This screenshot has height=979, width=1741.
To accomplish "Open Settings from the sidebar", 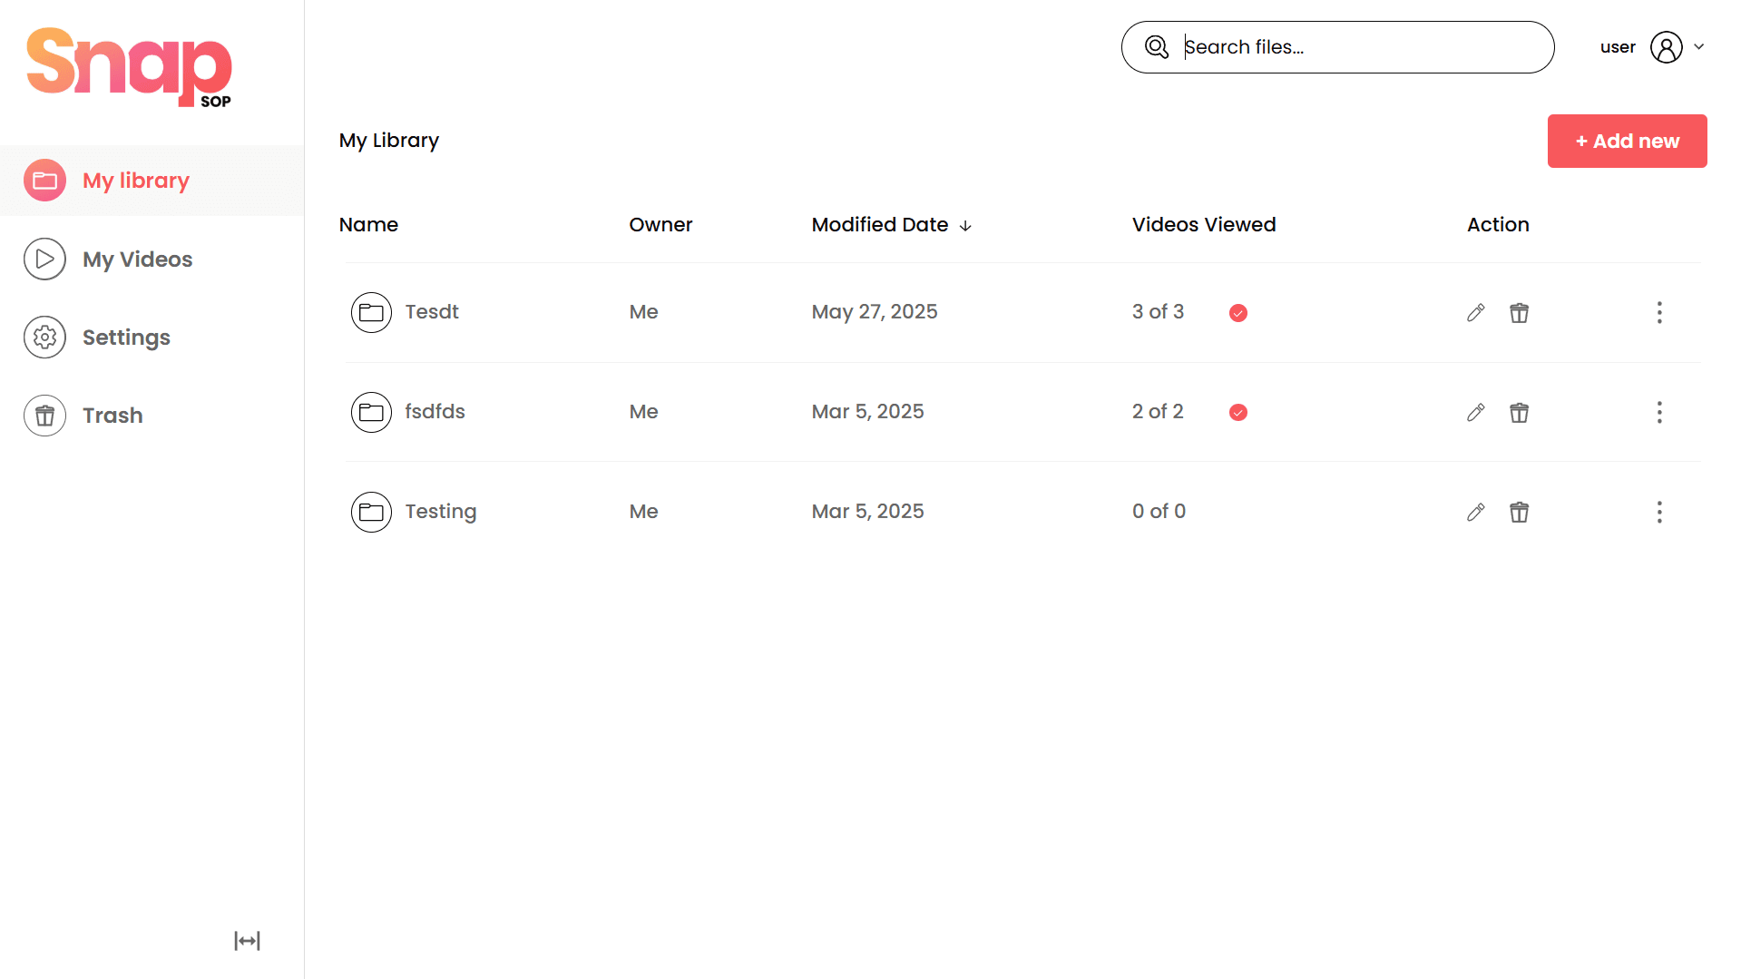I will (x=126, y=338).
